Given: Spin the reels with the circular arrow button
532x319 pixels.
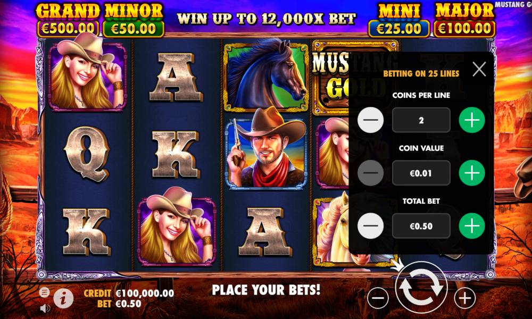Looking at the screenshot, I should [x=421, y=288].
